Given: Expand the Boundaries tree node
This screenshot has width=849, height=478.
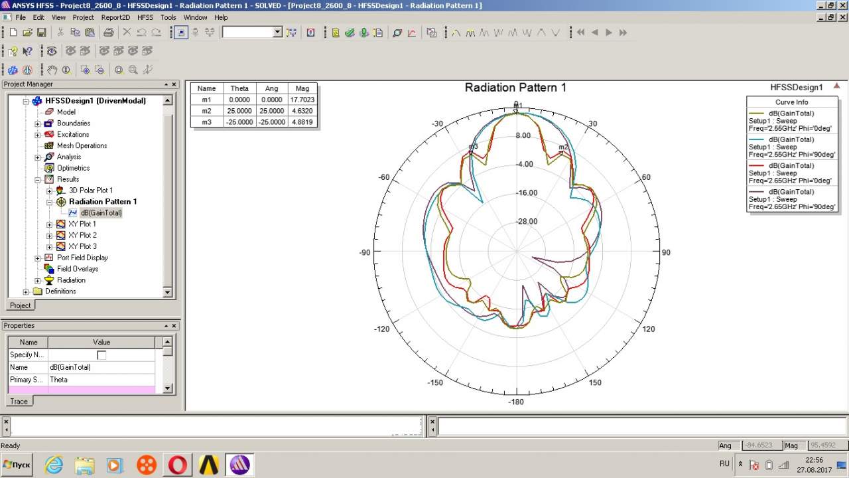Looking at the screenshot, I should (x=38, y=123).
